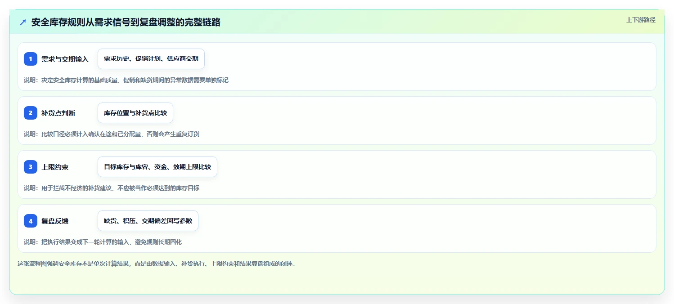Click the 补货点判断 step label

(58, 113)
